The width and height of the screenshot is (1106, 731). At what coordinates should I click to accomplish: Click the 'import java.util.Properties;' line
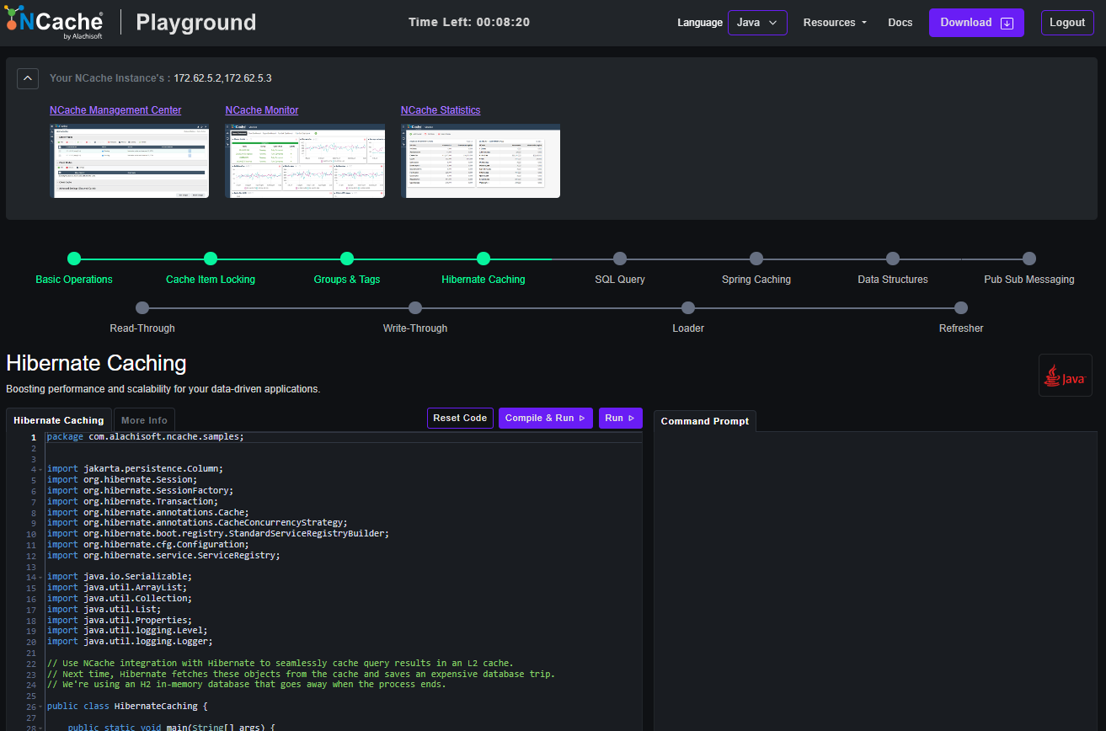coord(120,620)
